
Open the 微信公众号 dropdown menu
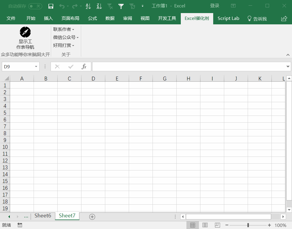tap(66, 37)
